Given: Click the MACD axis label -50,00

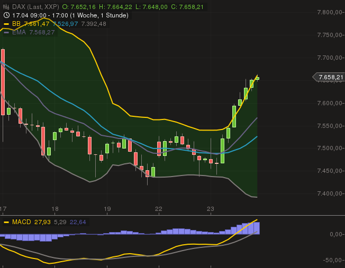Looking at the screenshot, I should [333, 260].
